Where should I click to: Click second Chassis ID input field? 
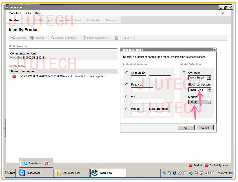160,77
